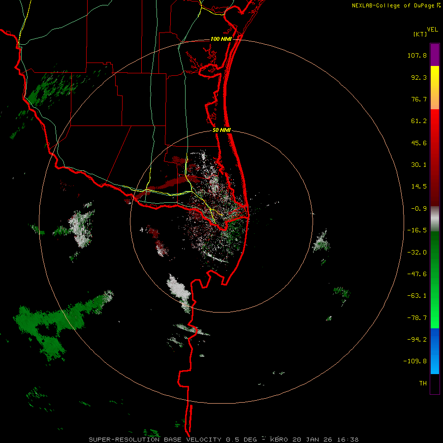Image resolution: width=443 pixels, height=443 pixels.
Task: Click the 30.1 velocity scale value
Action: [419, 165]
